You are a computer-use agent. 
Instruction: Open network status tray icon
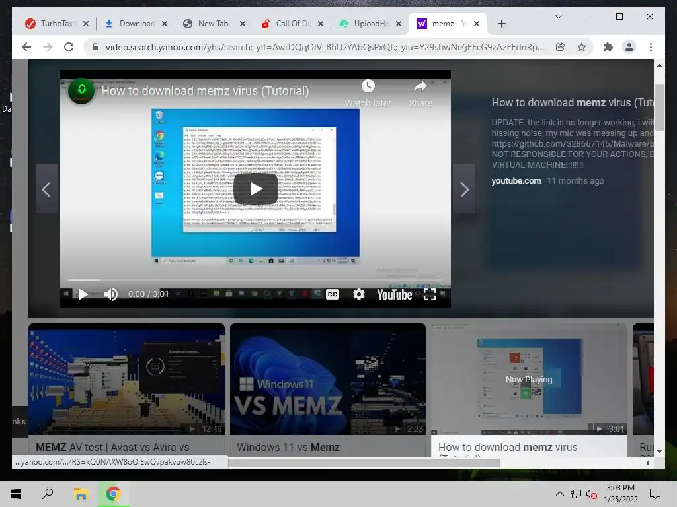576,494
